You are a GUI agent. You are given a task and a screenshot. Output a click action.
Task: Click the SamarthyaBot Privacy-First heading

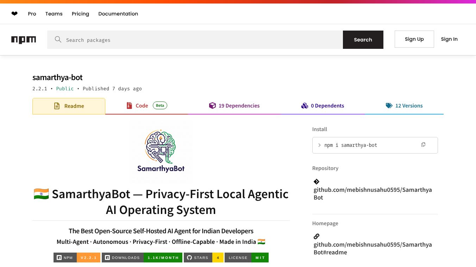point(161,202)
